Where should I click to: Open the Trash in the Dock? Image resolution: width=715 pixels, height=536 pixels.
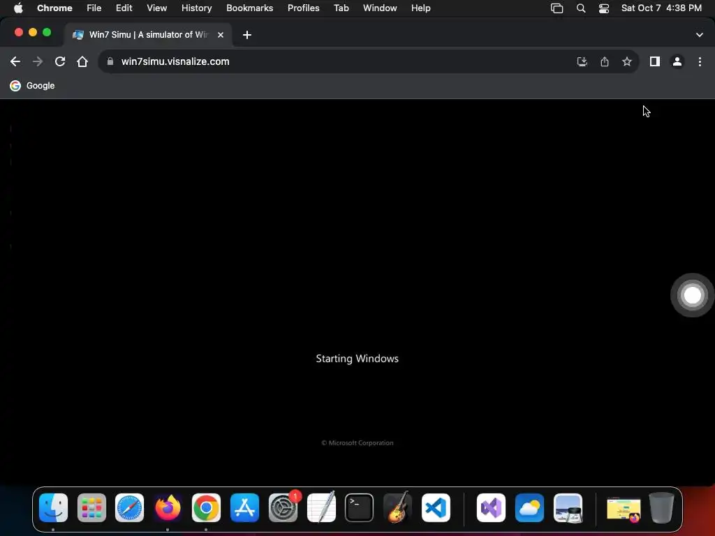coord(661,508)
